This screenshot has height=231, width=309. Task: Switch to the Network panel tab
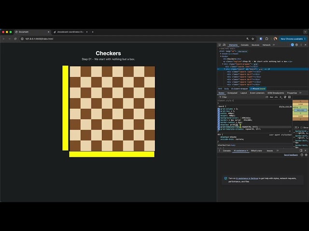click(x=267, y=45)
